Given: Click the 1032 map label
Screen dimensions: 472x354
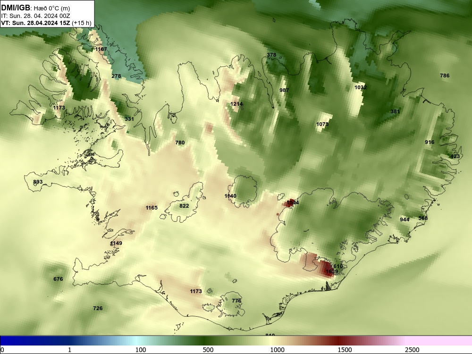Looking at the screenshot, I should tap(361, 88).
